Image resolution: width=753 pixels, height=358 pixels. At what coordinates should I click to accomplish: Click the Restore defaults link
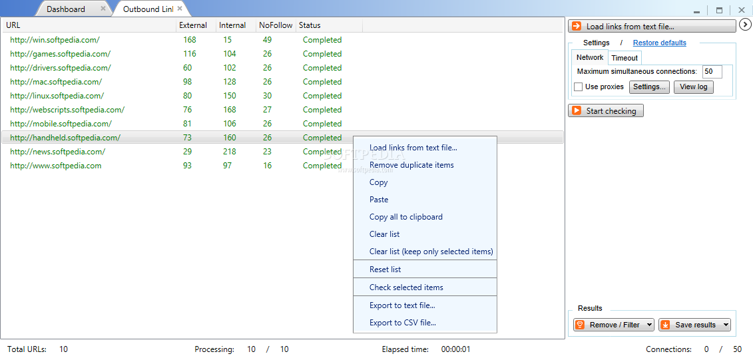coord(659,43)
